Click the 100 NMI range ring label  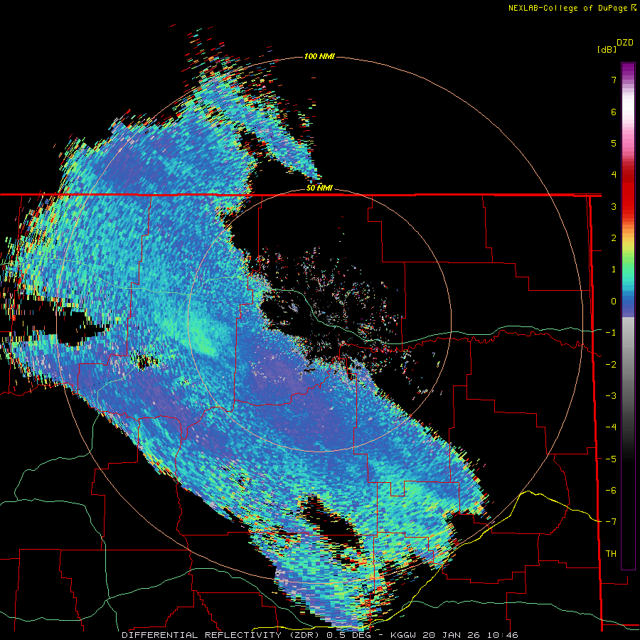tap(319, 56)
